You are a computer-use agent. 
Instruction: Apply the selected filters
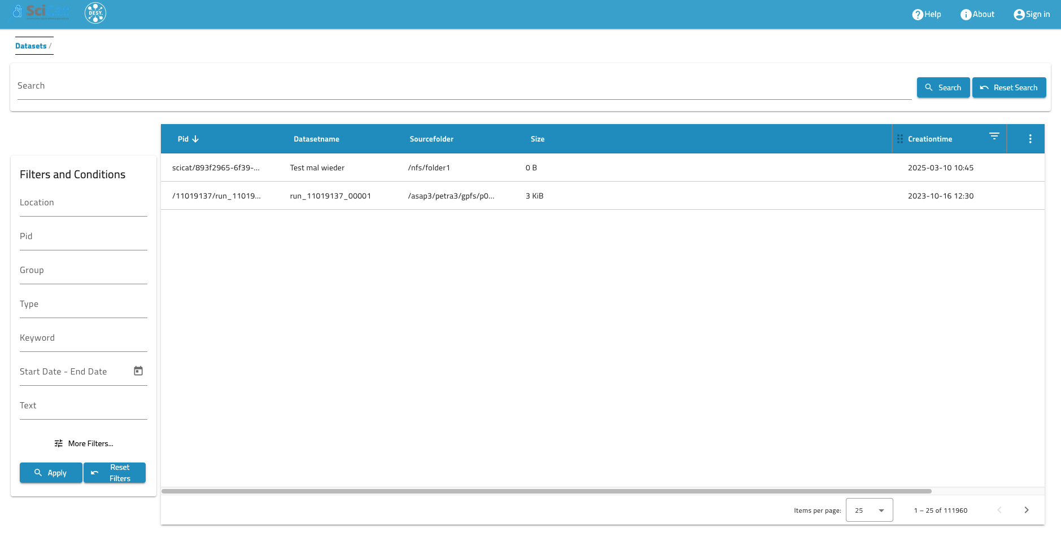51,473
